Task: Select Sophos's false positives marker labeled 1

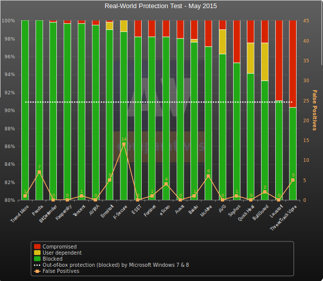Action: [x=237, y=196]
